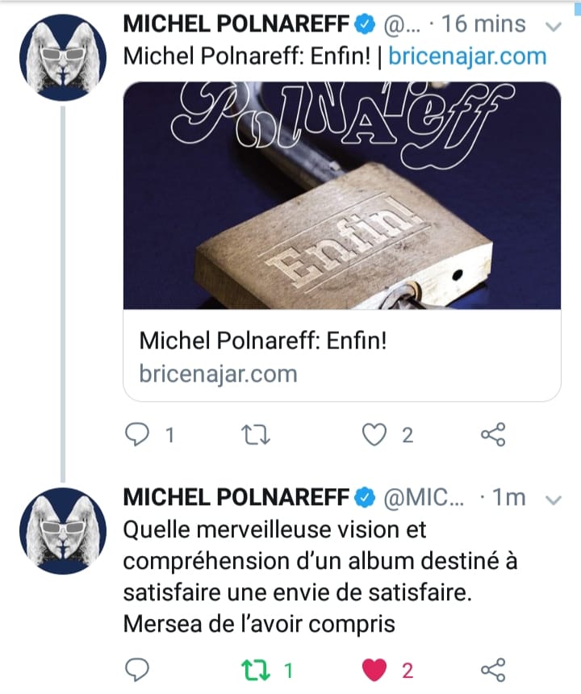
Task: Reply to the first tweet
Action: 141,436
